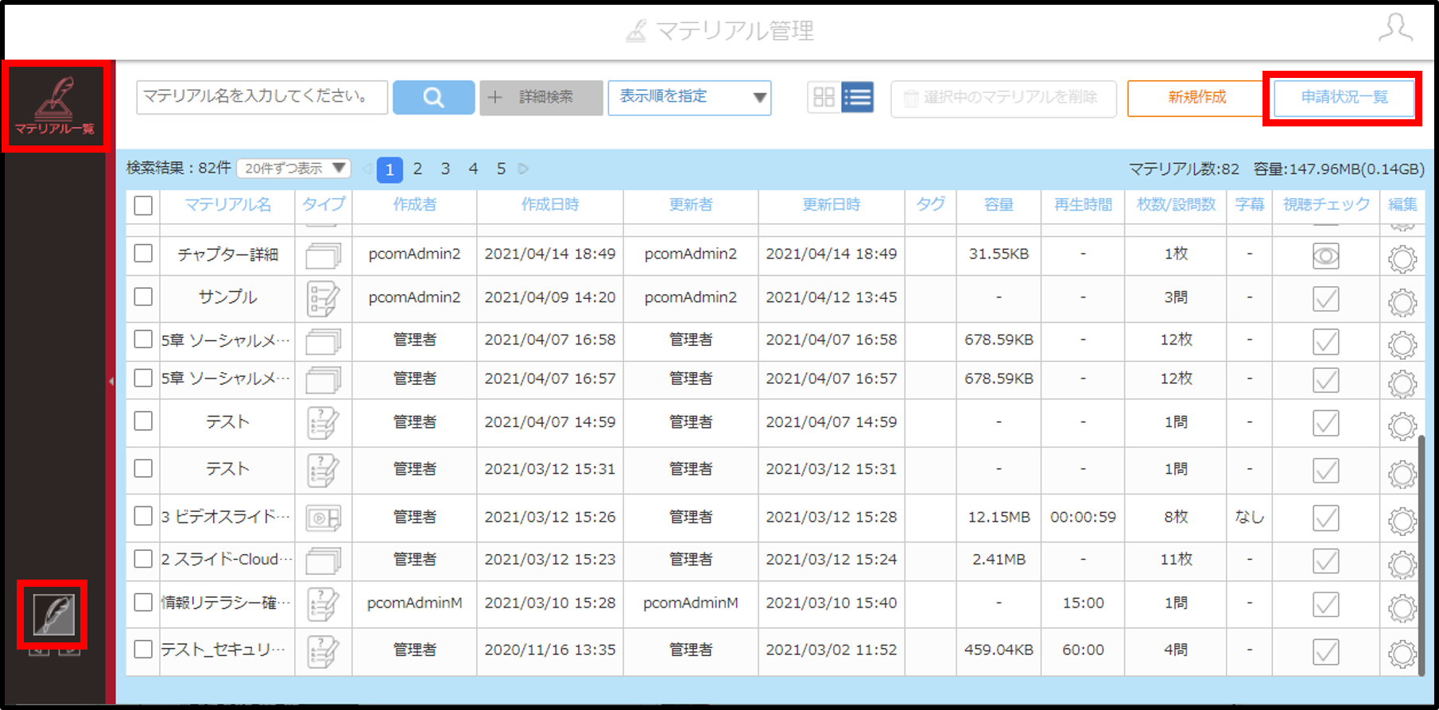This screenshot has height=710, width=1439.
Task: Open the 20件ずつ表示 page size dropdown
Action: point(293,169)
